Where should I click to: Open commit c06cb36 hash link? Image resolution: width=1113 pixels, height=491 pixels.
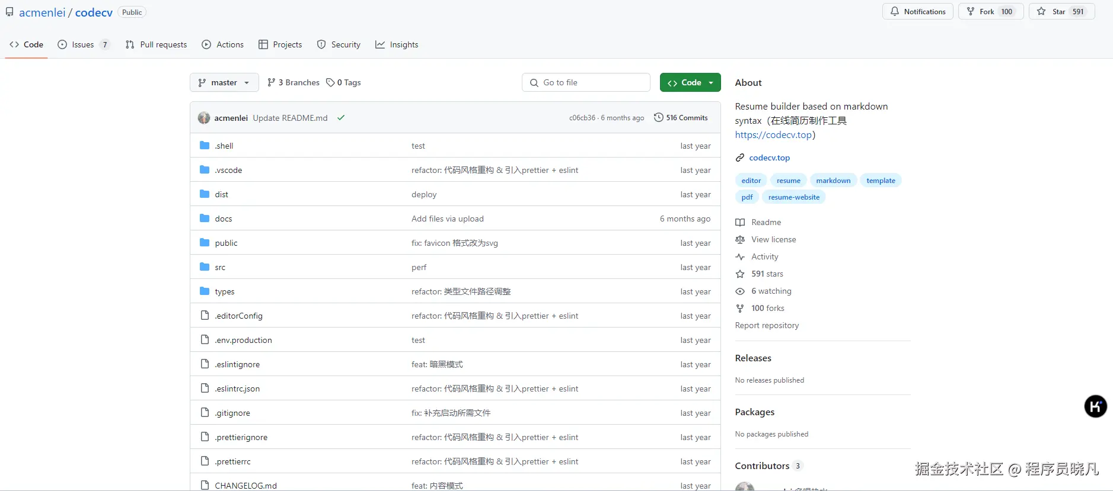coord(582,118)
